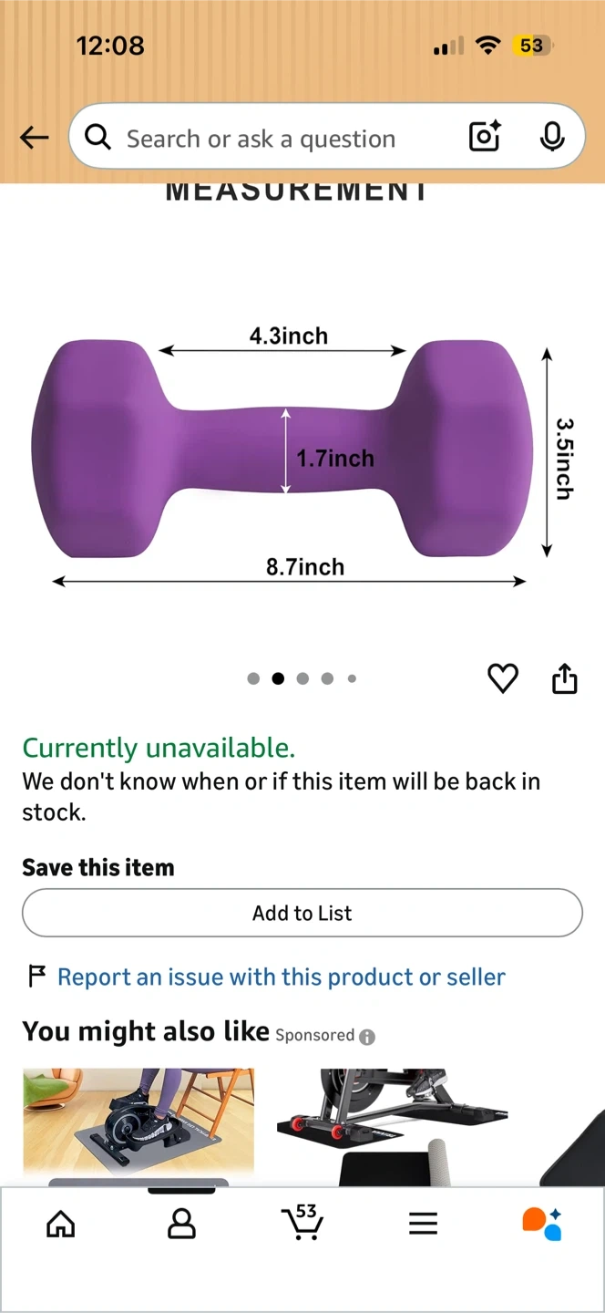Tap the Sponsored info icon
This screenshot has width=605, height=1313.
[367, 1037]
